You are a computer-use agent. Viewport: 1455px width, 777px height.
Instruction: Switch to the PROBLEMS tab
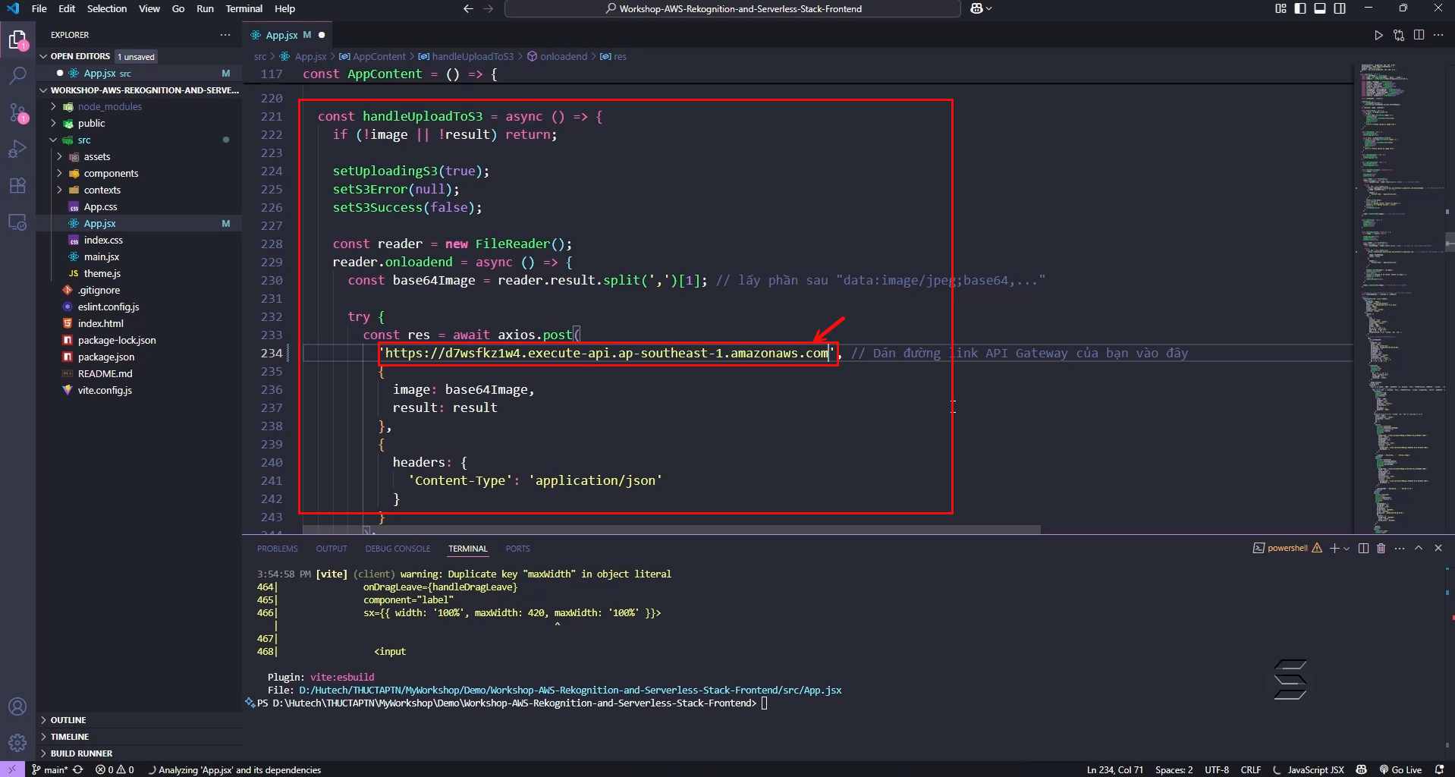pyautogui.click(x=277, y=549)
